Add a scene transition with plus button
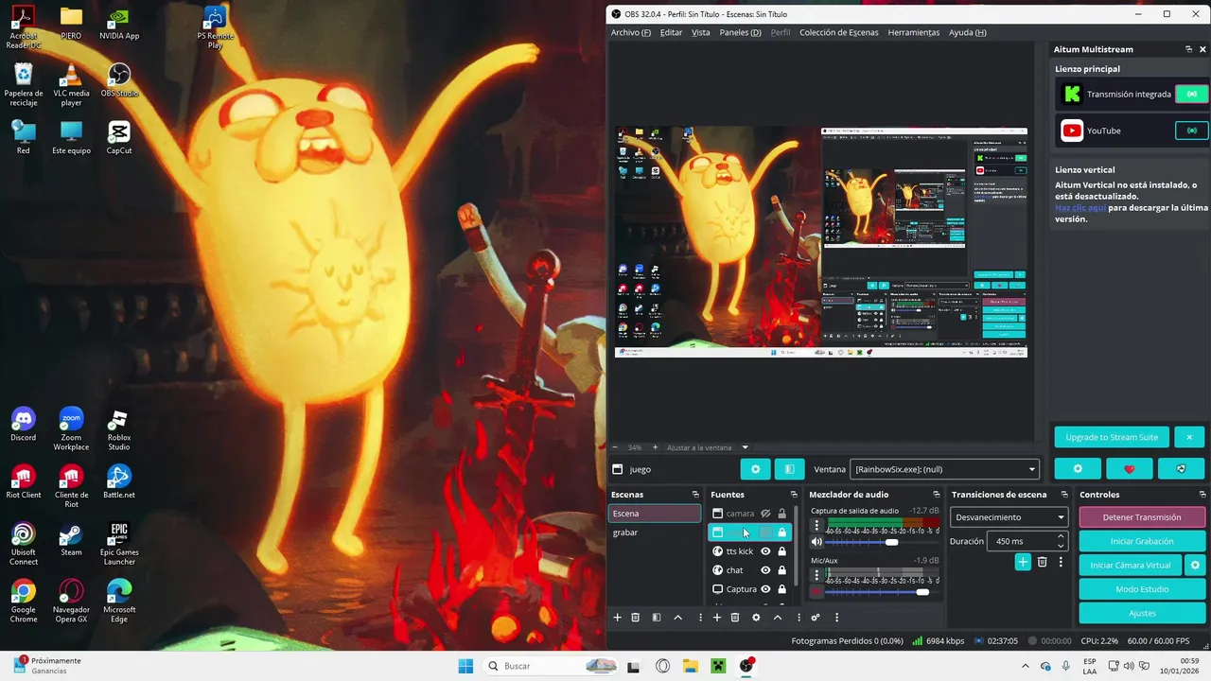This screenshot has height=681, width=1211. (x=1023, y=562)
